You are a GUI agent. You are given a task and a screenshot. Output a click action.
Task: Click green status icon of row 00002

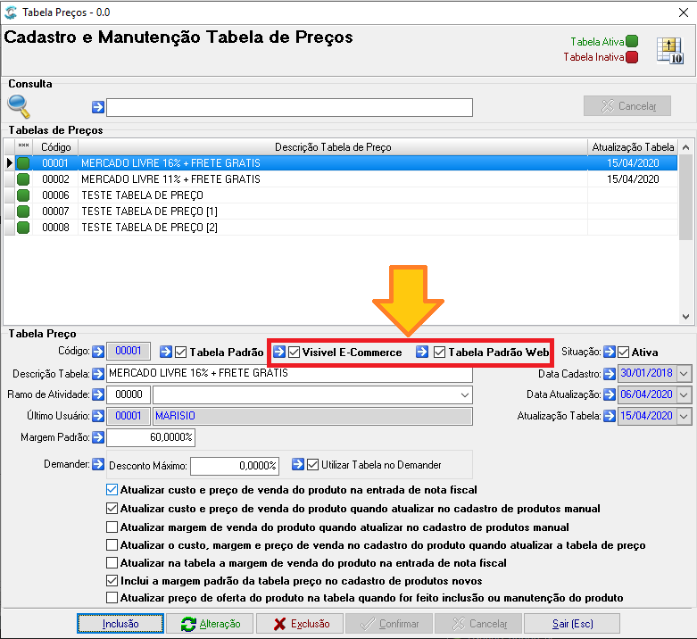pyautogui.click(x=23, y=179)
